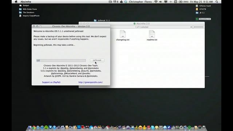Click the jailbreak progress bar
This screenshot has width=233, height=131.
61,60
